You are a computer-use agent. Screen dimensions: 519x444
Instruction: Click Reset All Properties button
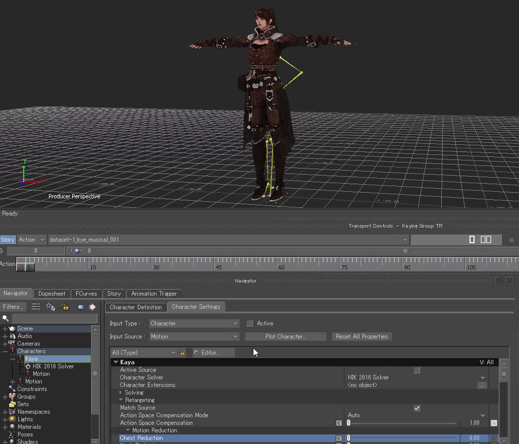pyautogui.click(x=361, y=337)
